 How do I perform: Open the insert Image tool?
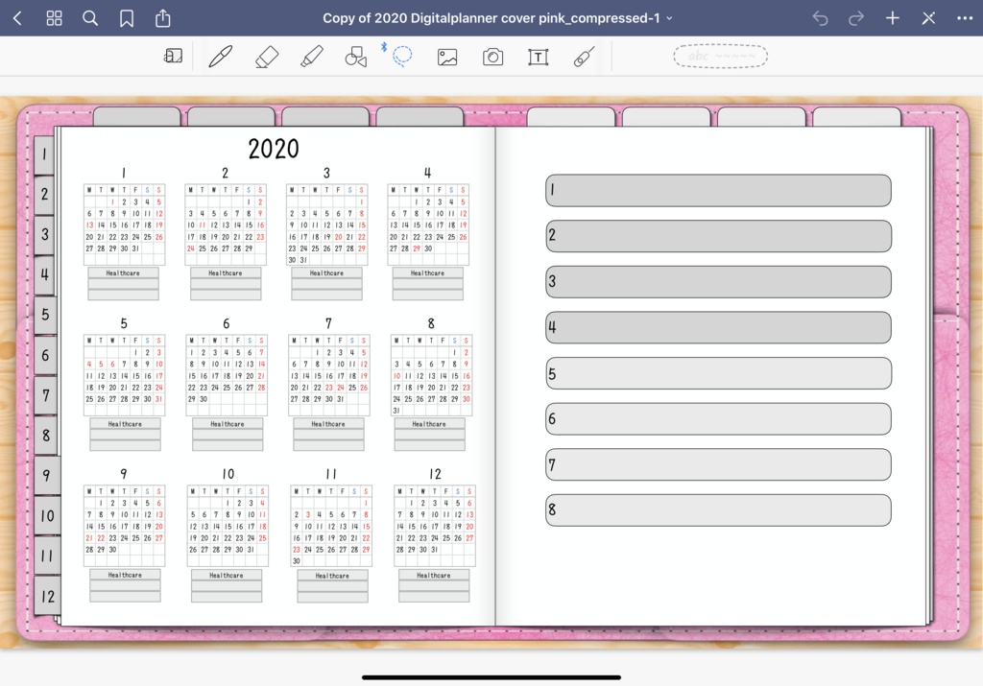446,56
